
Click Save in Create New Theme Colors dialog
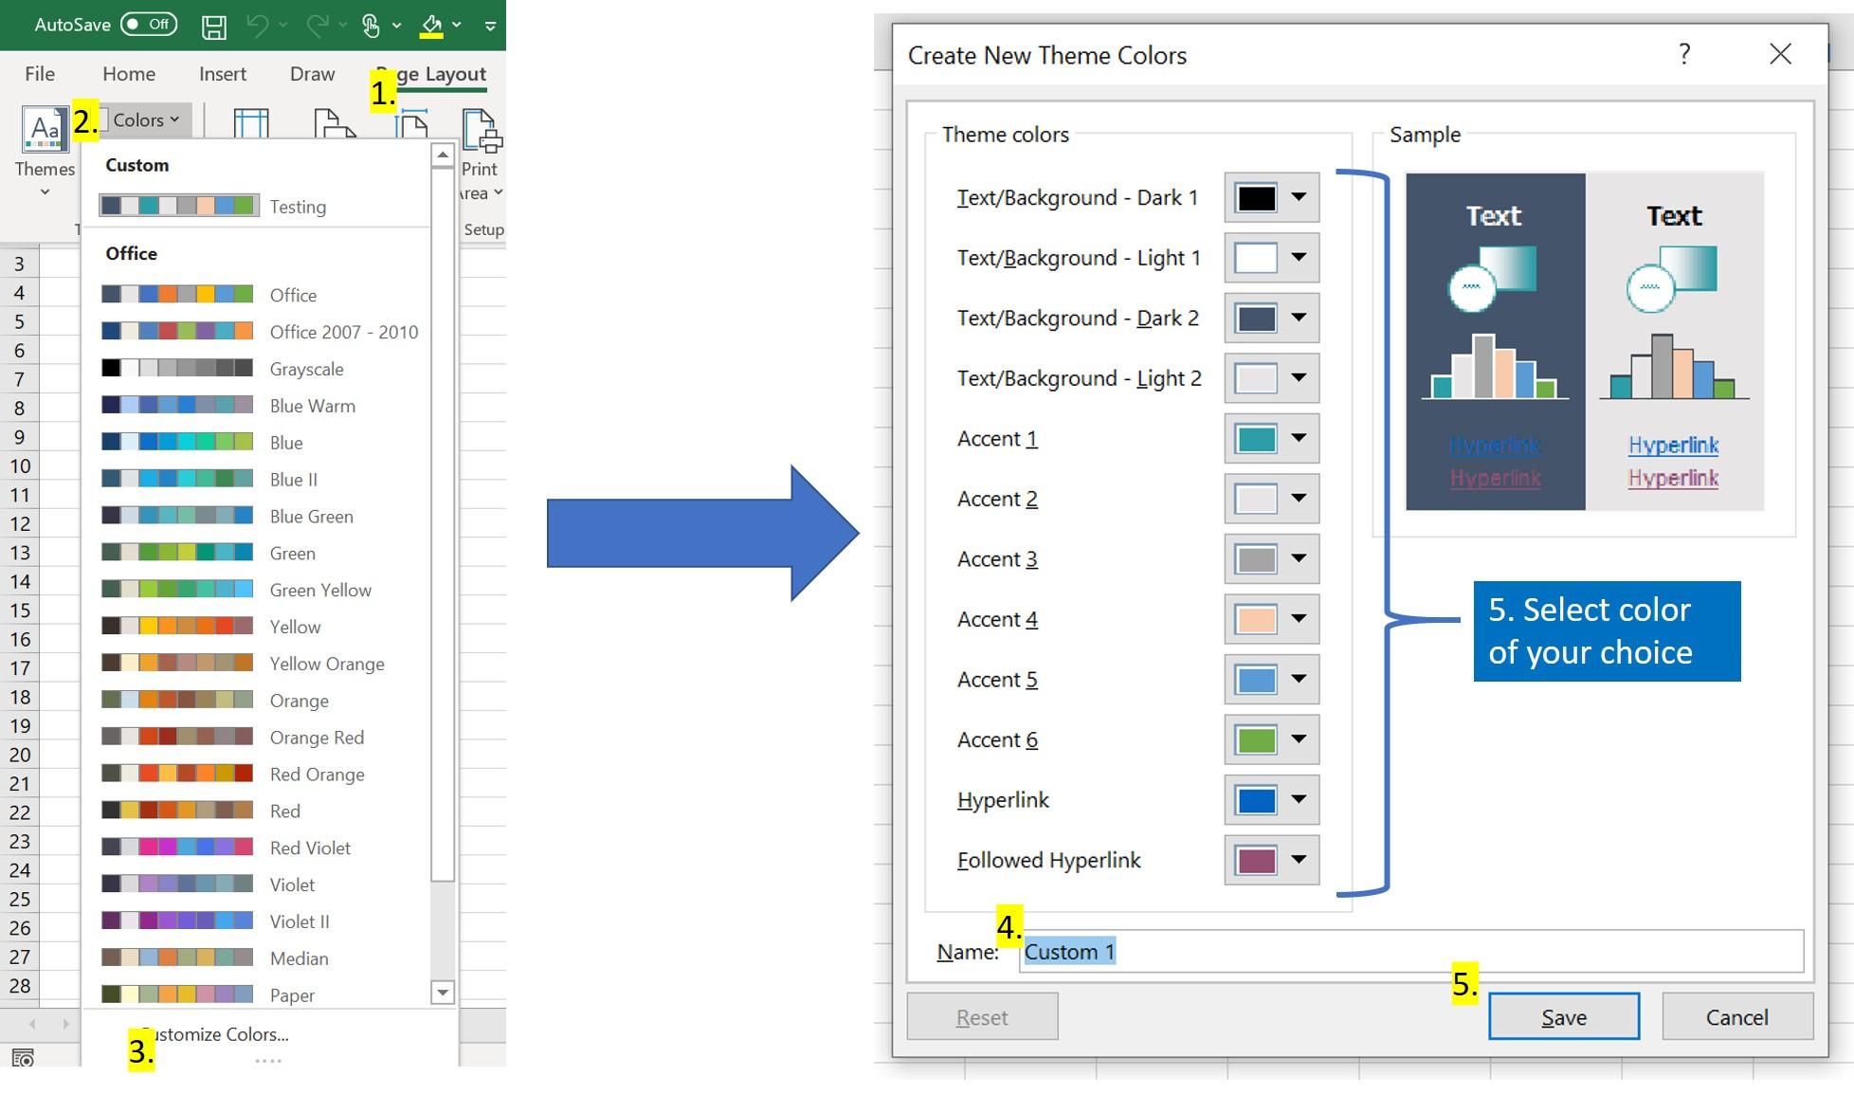(x=1563, y=1016)
